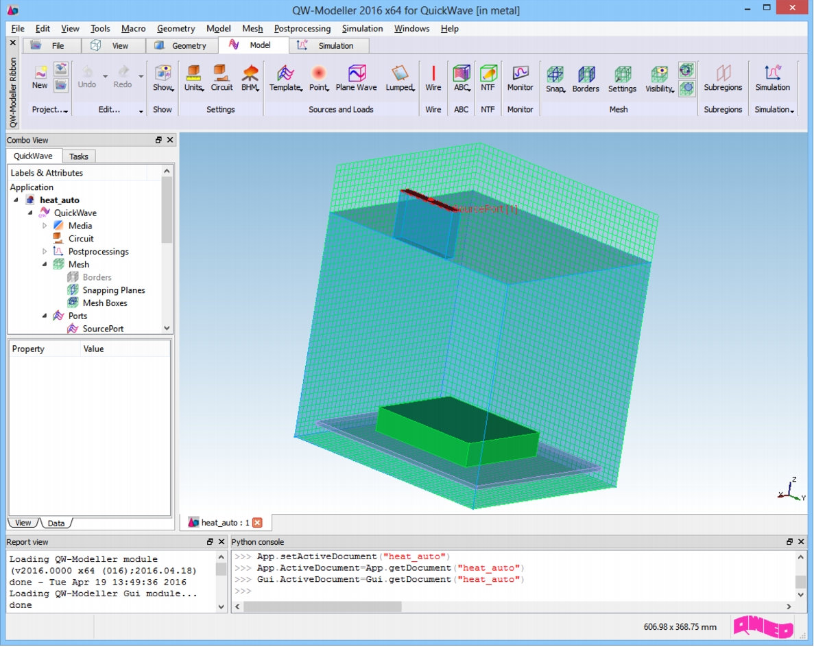Select the Circuit tree item
Viewport: 814px width, 647px height.
point(81,239)
